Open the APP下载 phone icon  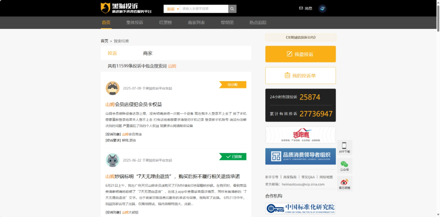coord(344,147)
